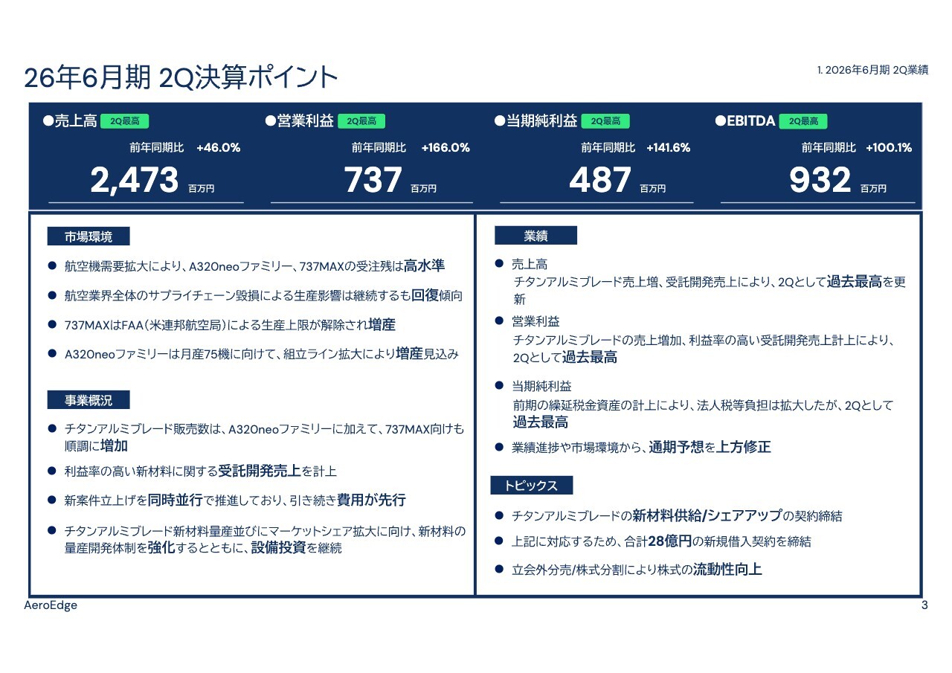Click the bullet dot before 売上高 heading
The height and width of the screenshot is (673, 952).
point(46,120)
